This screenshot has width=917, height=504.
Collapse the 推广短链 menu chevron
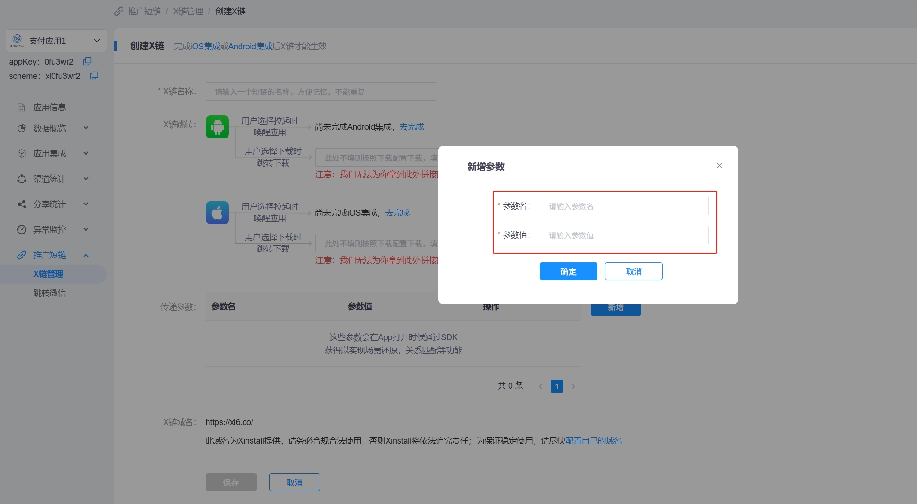click(x=86, y=255)
